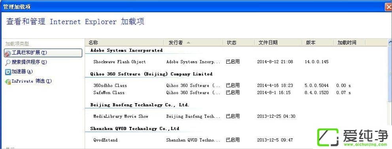Click the 已启用 status of Shockwave Flash Object
Screen dimensions: 392x149
click(233, 62)
